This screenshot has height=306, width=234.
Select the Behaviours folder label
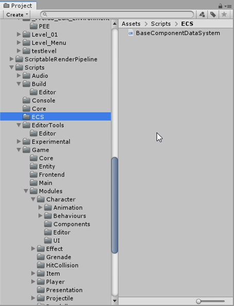70,216
